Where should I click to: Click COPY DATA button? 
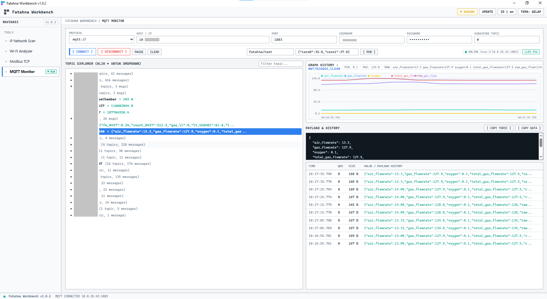point(529,128)
